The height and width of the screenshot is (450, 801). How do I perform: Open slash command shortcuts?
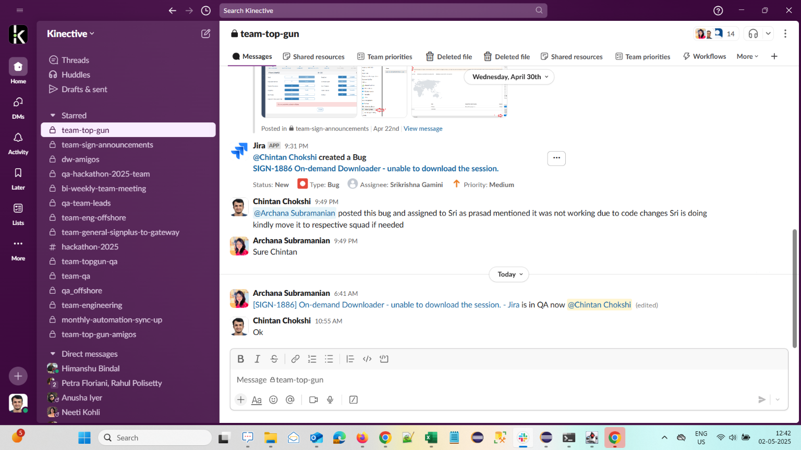coord(354,399)
